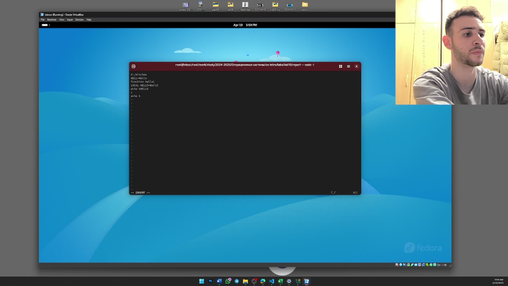Viewport: 508px width, 286px height.
Task: Open the lab08 desktop folder
Action: pos(230,6)
